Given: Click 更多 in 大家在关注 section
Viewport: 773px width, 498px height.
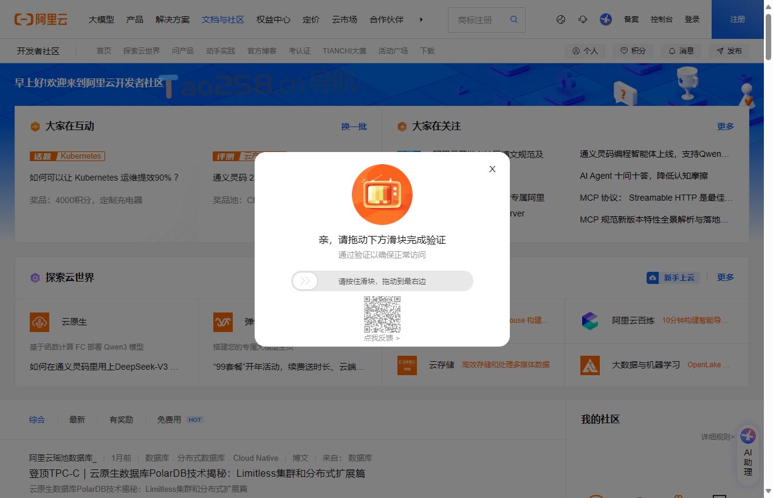Looking at the screenshot, I should (x=726, y=126).
